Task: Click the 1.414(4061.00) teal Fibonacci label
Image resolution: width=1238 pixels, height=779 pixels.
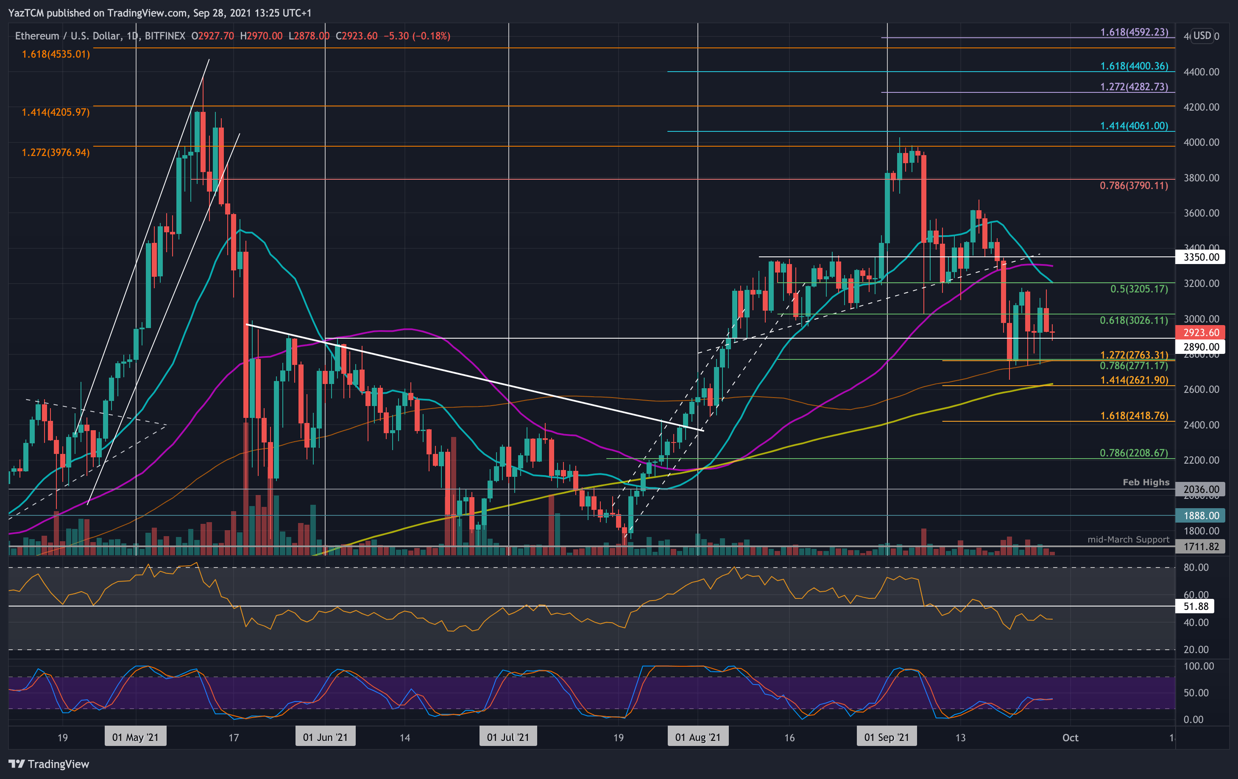Action: [x=1134, y=126]
